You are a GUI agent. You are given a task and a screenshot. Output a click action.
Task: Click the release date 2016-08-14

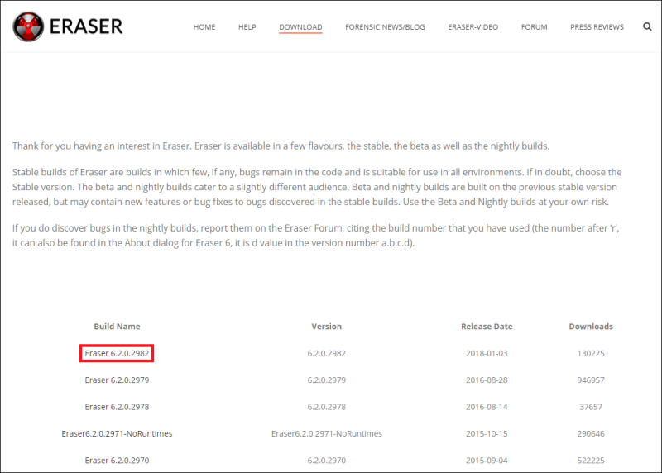[x=487, y=407]
